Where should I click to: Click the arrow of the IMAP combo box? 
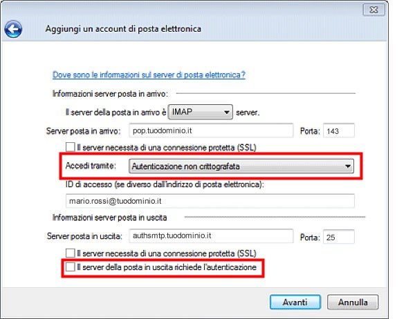pos(227,113)
